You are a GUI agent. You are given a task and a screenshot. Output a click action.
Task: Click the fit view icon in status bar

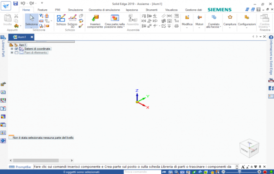click(x=182, y=172)
